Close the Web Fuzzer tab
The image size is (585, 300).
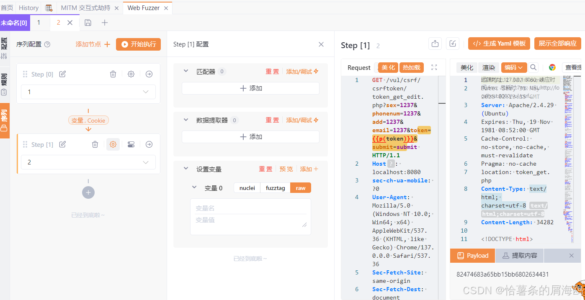(166, 8)
